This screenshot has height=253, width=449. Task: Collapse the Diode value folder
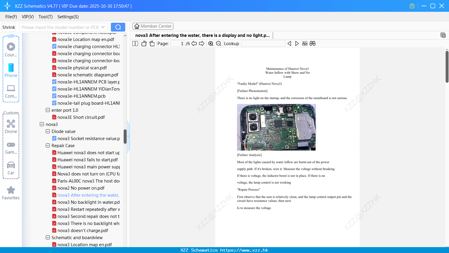click(48, 132)
